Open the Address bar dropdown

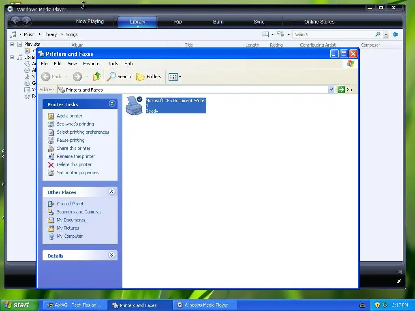[x=331, y=89]
